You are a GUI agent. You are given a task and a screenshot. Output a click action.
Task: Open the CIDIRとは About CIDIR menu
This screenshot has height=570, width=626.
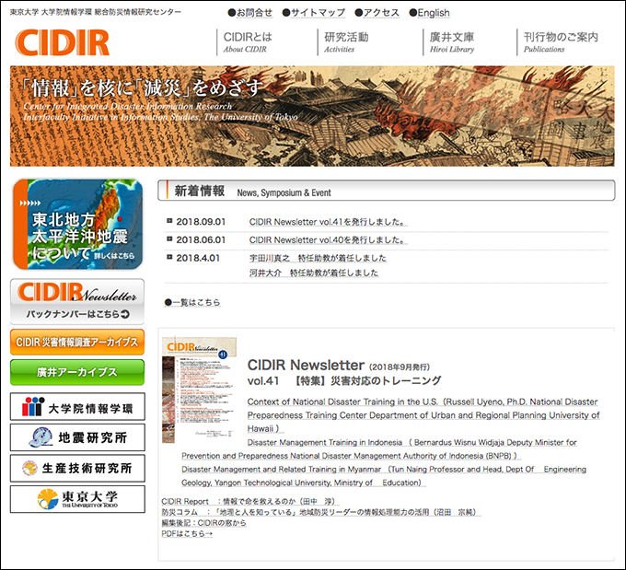(x=248, y=42)
